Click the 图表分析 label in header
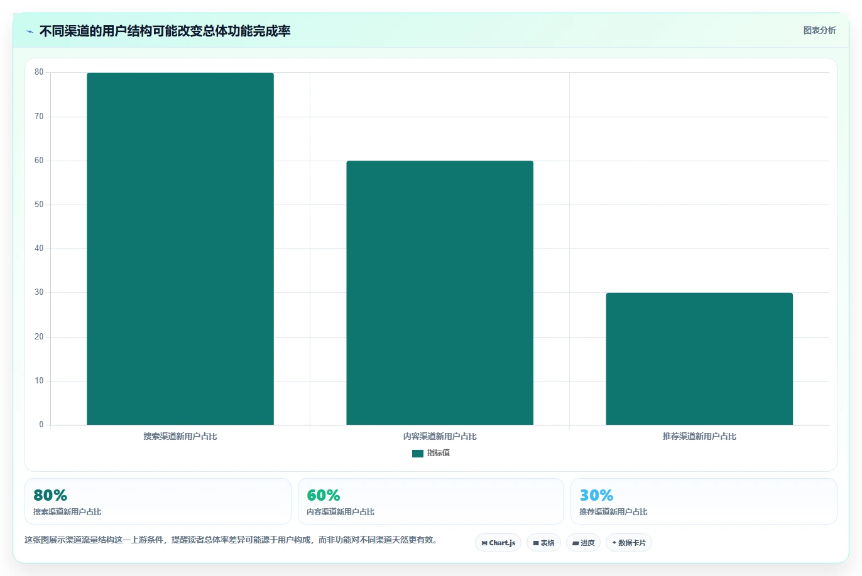The image size is (862, 576). pos(819,30)
